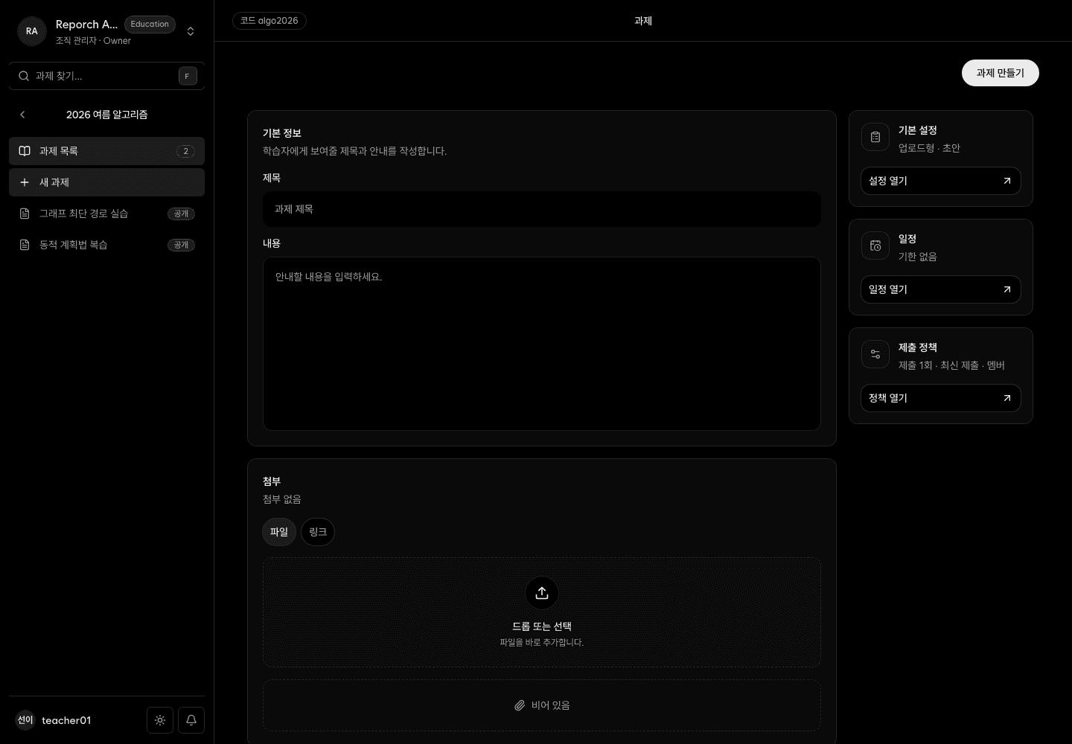Viewport: 1072px width, 744px height.
Task: Click the 드롭 또는 선택 upload text
Action: click(x=542, y=626)
